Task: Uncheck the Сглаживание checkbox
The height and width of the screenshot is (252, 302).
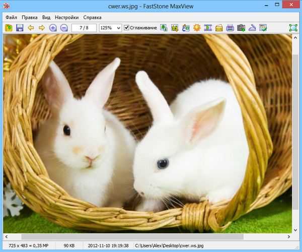Action: coord(127,28)
